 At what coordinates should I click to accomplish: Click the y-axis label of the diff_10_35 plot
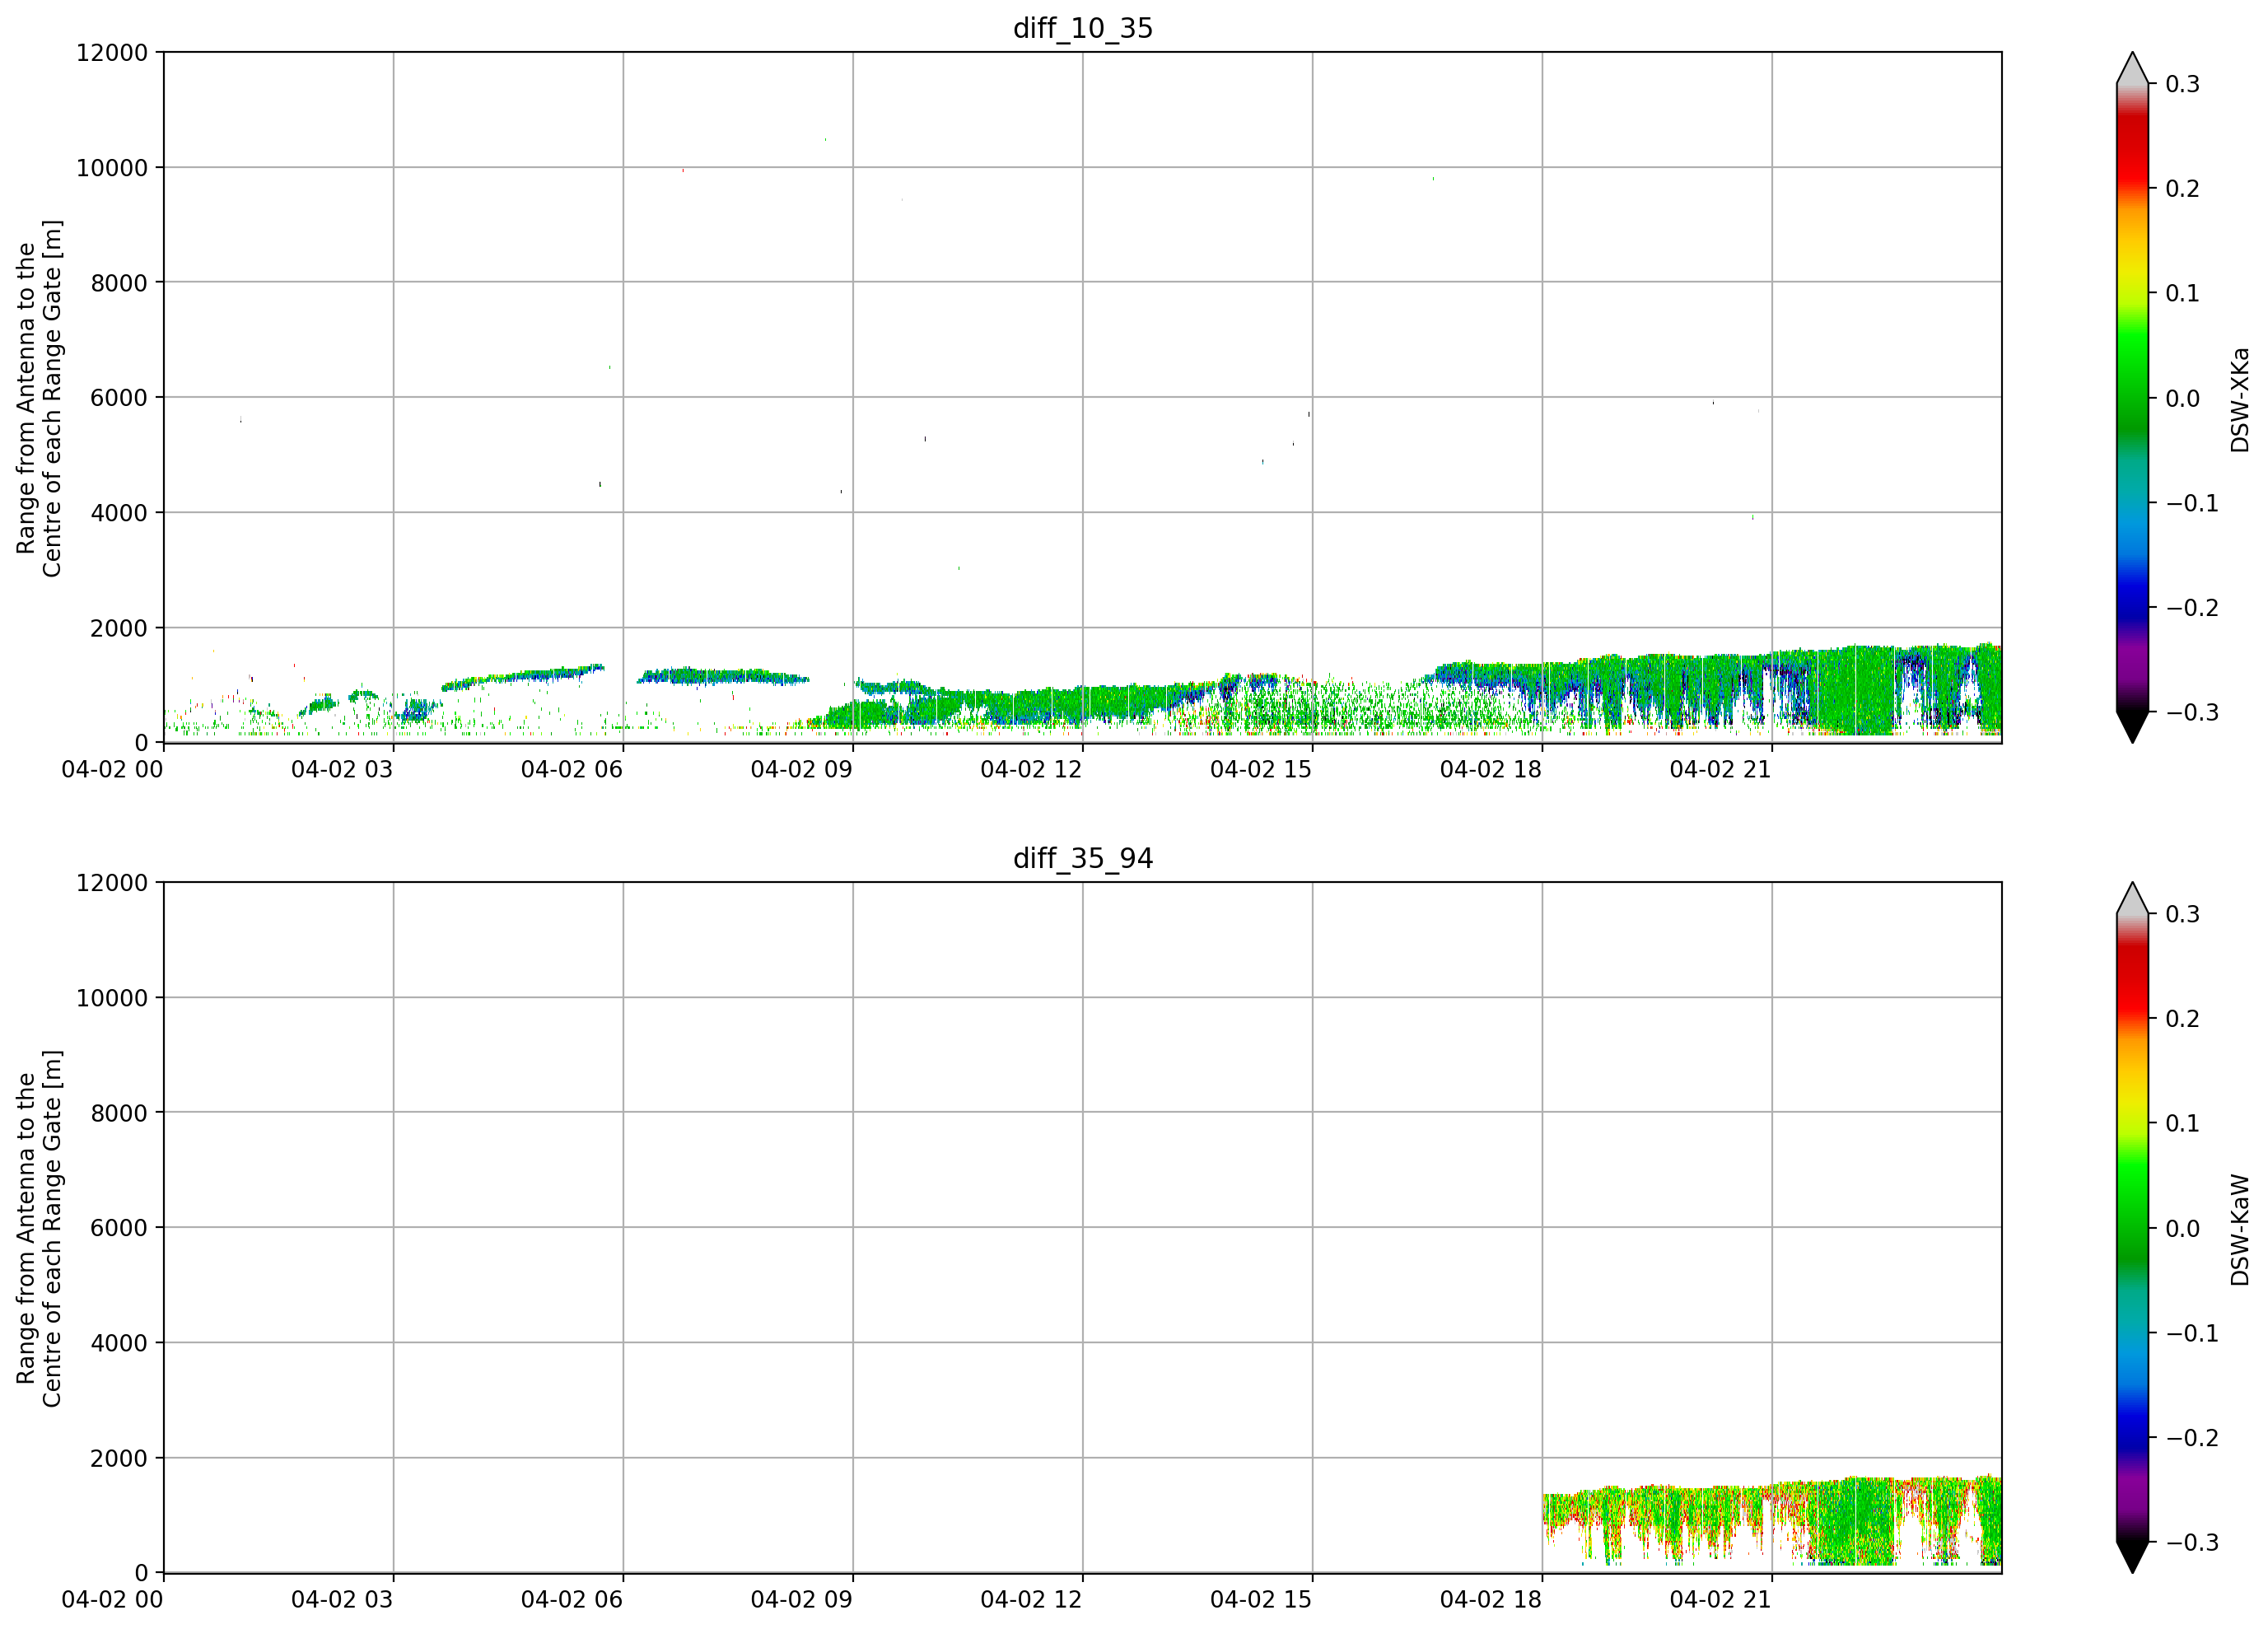[x=39, y=398]
